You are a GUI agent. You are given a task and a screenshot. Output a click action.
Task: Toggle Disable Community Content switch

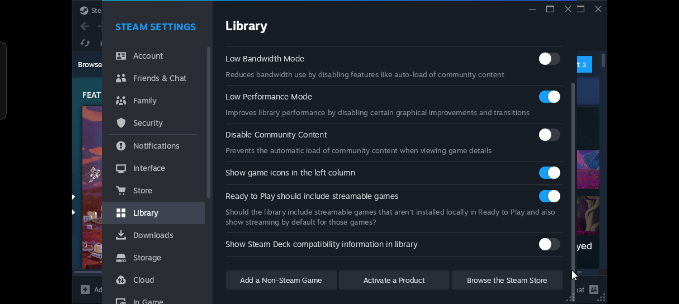(549, 135)
